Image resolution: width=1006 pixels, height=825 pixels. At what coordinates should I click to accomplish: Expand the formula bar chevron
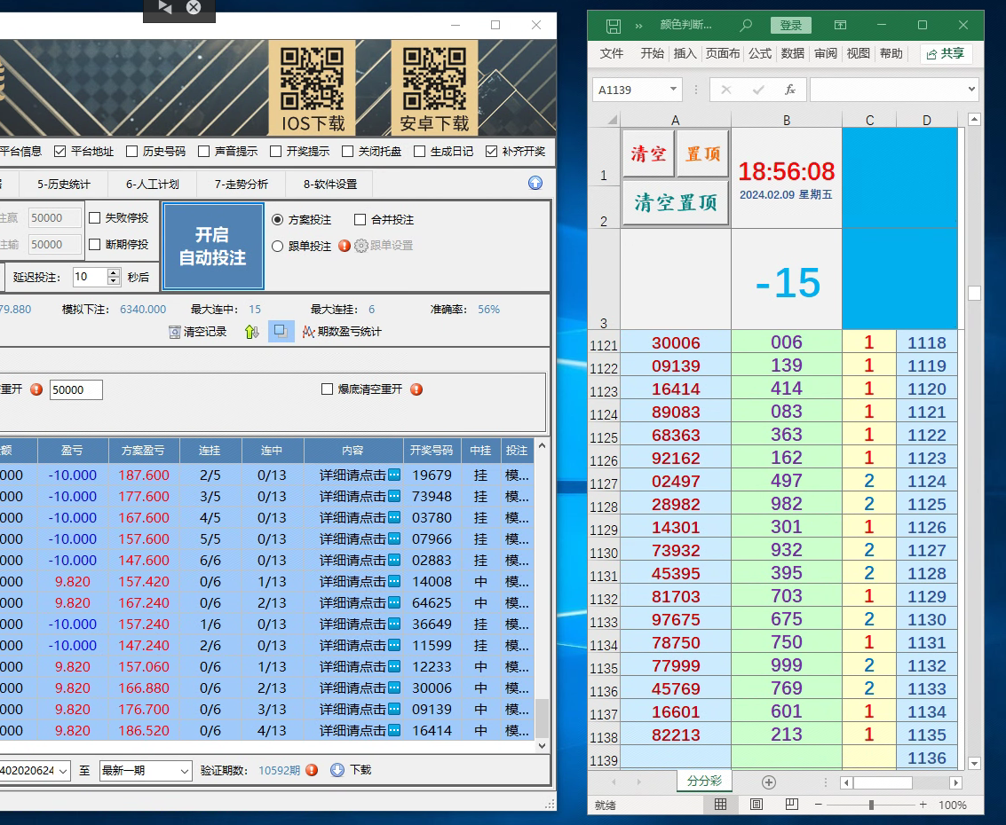point(970,90)
